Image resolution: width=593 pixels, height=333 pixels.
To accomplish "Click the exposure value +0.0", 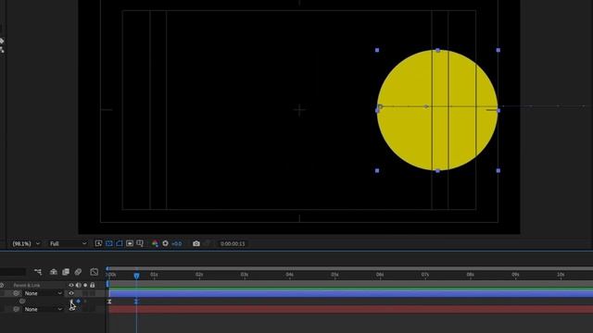I will pyautogui.click(x=177, y=244).
